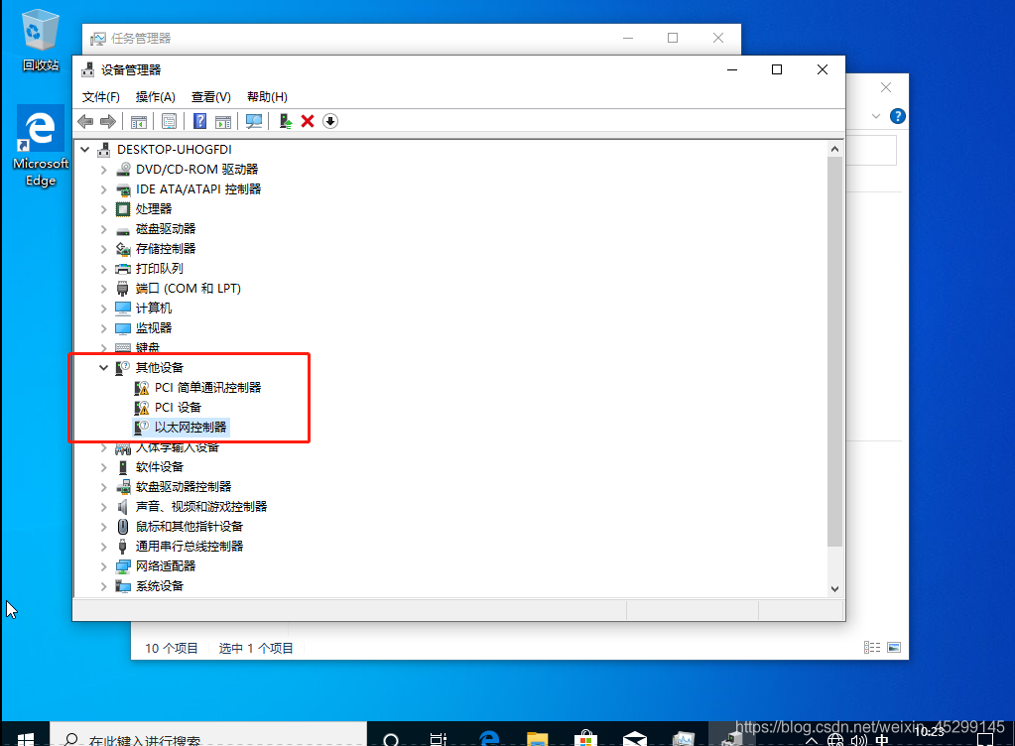Click the 声音、视频和游戏控制器 speaker icon

click(123, 507)
